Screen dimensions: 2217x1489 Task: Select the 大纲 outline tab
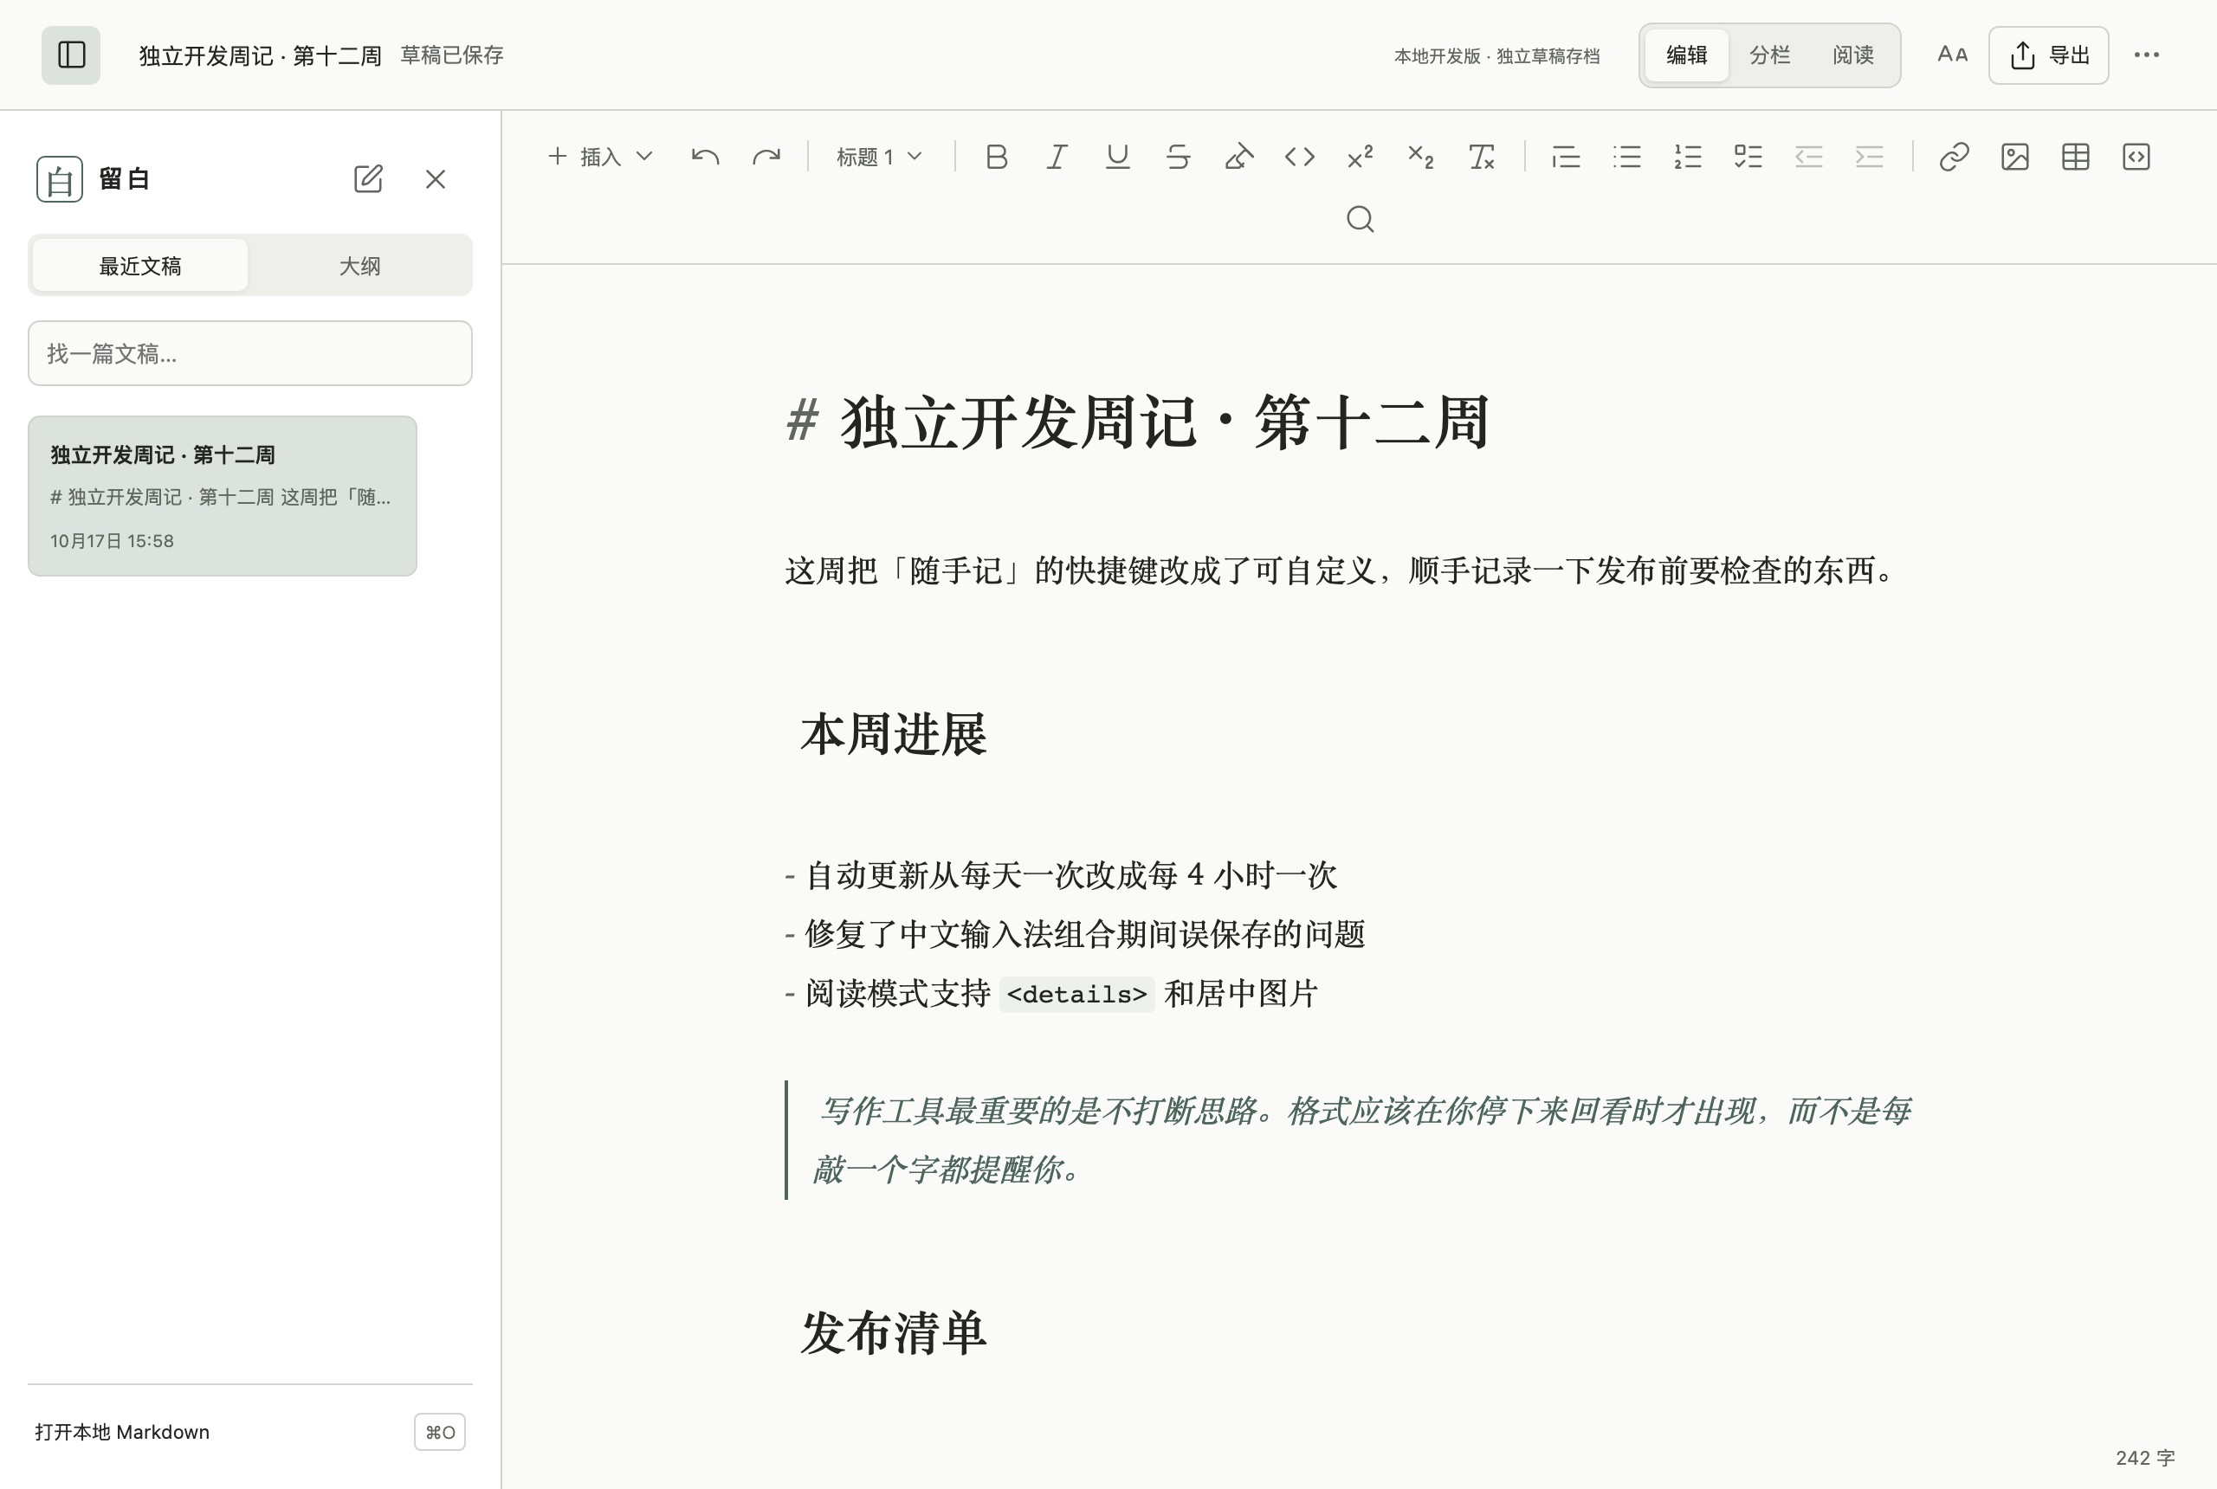click(x=360, y=266)
